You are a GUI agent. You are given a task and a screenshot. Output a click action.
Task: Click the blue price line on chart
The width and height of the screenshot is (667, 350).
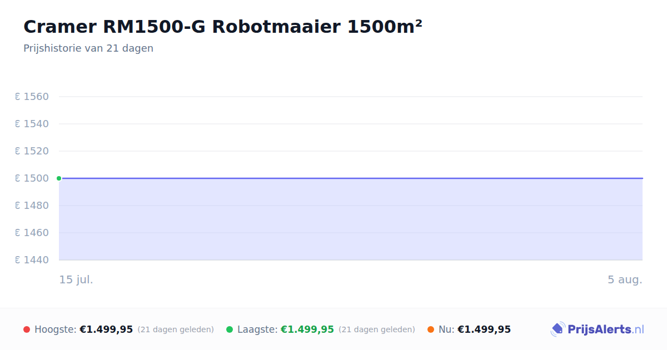(351, 178)
